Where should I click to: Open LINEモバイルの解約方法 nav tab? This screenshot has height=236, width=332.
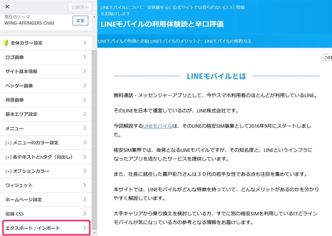(x=228, y=41)
